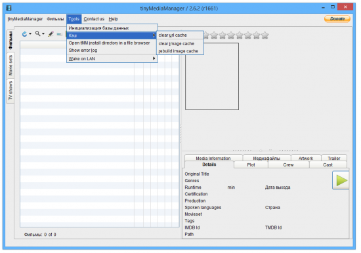
Task: Open the Media Information tab
Action: coord(213,158)
